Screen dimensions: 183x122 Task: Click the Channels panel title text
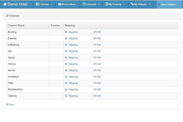14,16
